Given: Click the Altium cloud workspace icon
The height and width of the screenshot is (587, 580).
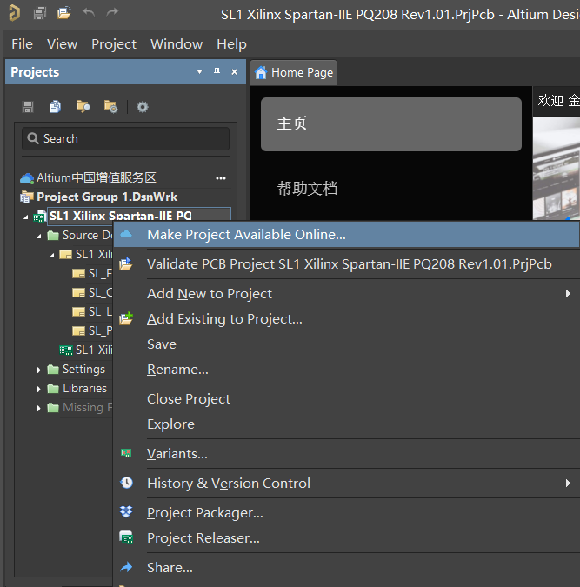Looking at the screenshot, I should [27, 178].
